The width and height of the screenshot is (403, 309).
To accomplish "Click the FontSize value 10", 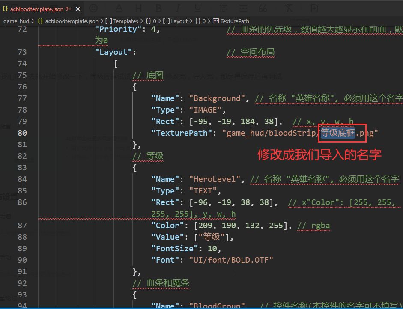I will click(x=212, y=248).
